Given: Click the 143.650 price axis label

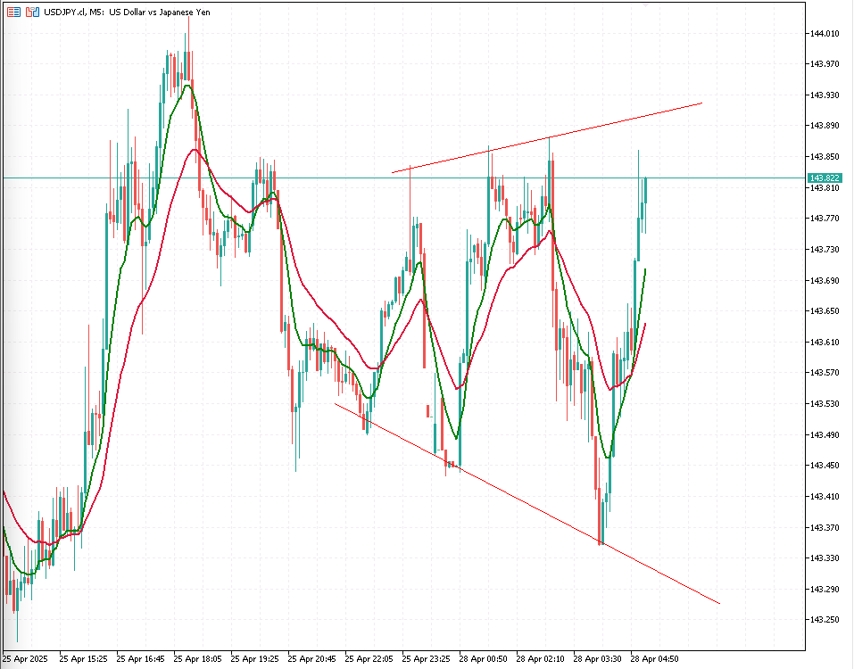Looking at the screenshot, I should tap(825, 310).
